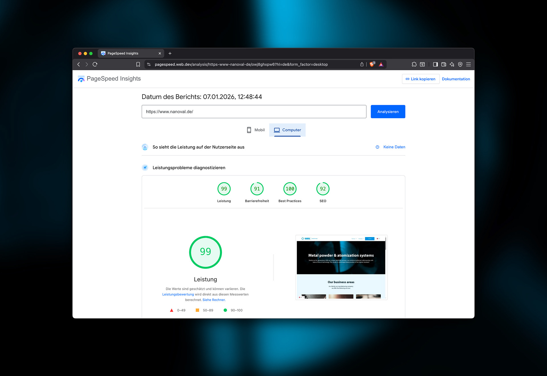Open site permissions in the address bar
547x376 pixels.
pos(149,64)
